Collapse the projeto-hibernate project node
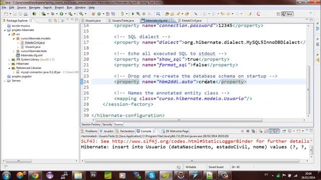This screenshot has height=180, width=321. (5, 30)
